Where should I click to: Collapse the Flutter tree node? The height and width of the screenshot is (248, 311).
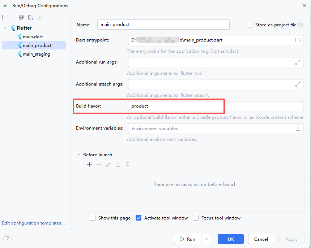(5, 28)
